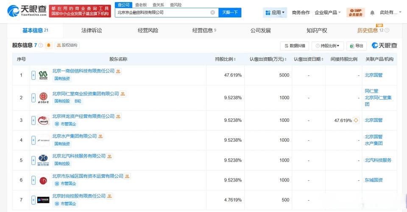The image size is (407, 212).
Task: Select the 查关系 search tab
Action: coord(158,5)
